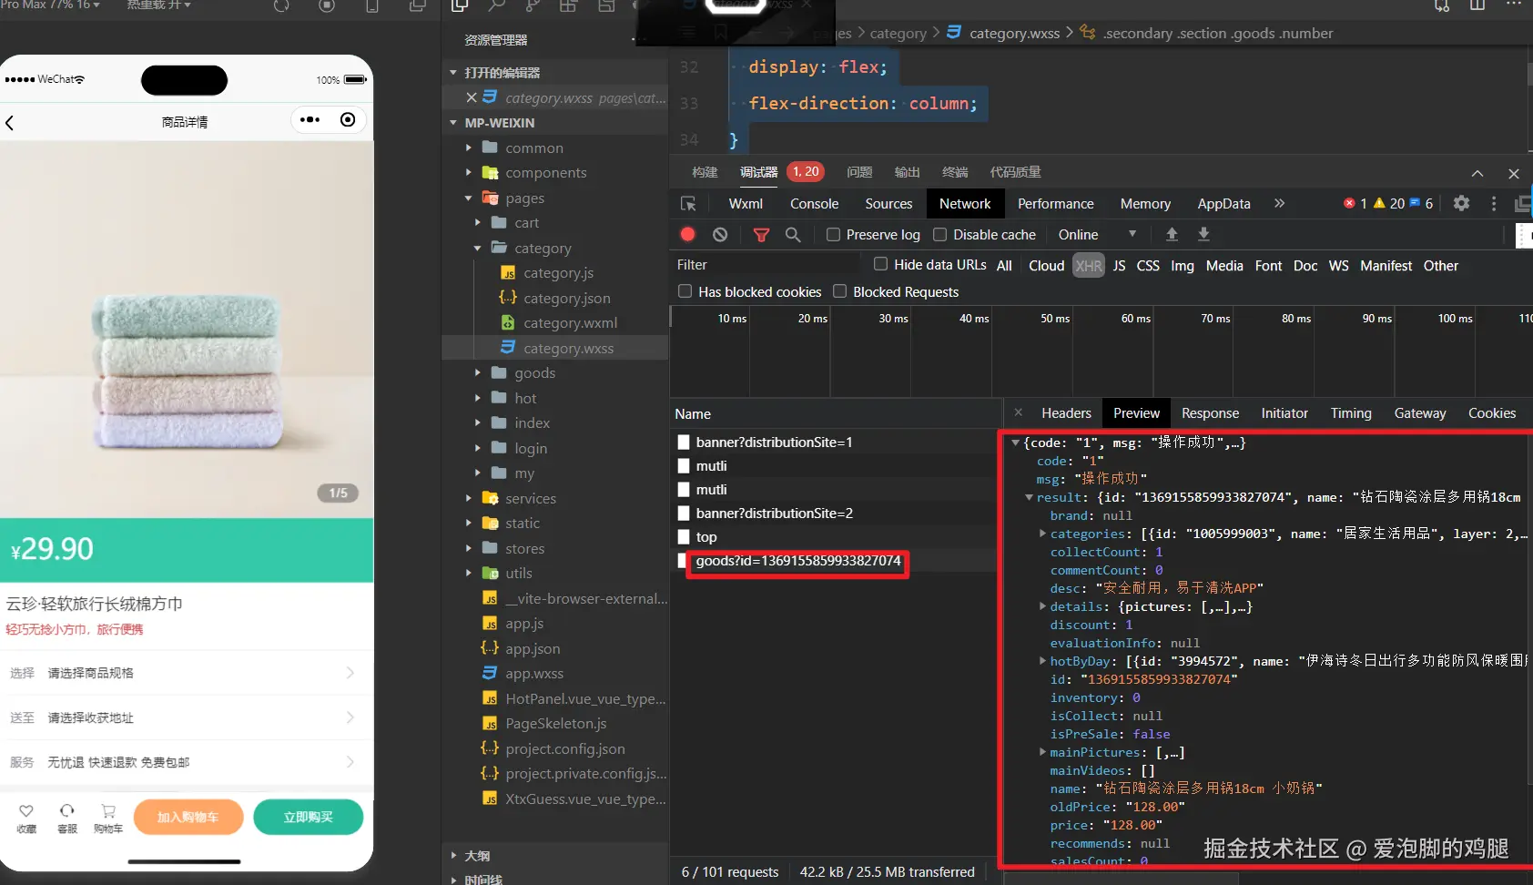Open the Performance tab
Viewport: 1533px width, 885px height.
[1055, 204]
